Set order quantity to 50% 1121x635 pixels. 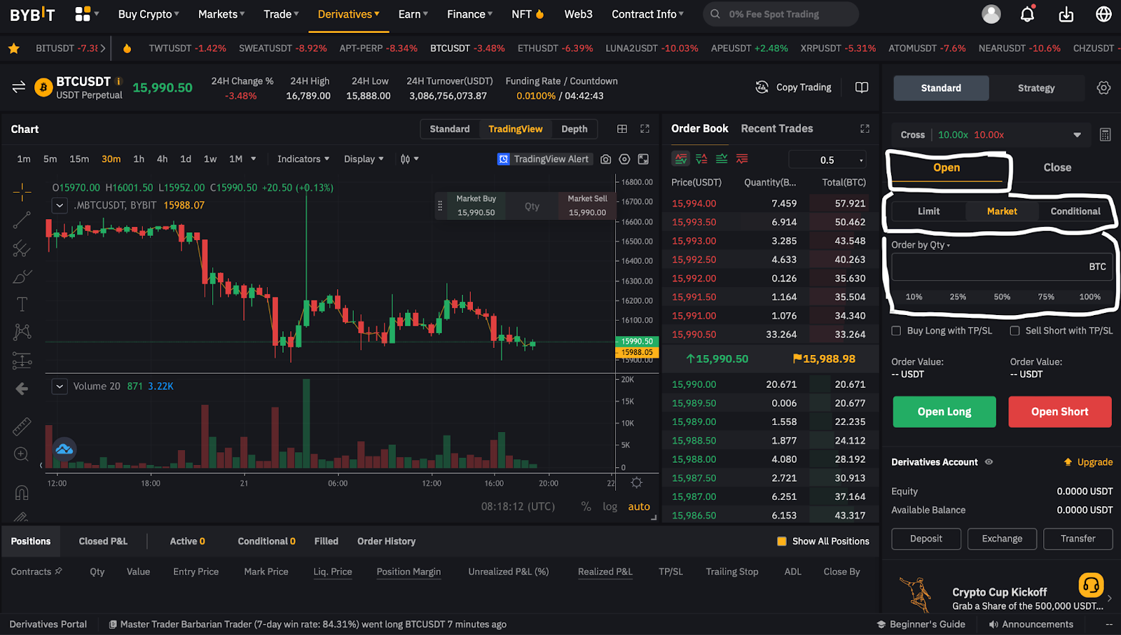coord(1002,297)
